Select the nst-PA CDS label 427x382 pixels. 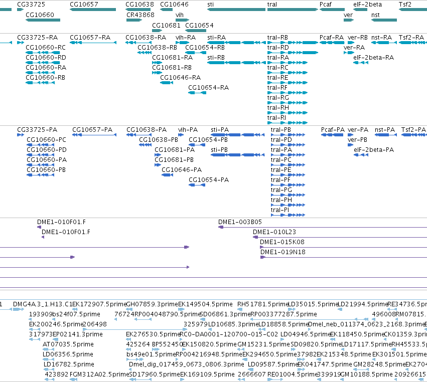click(385, 129)
